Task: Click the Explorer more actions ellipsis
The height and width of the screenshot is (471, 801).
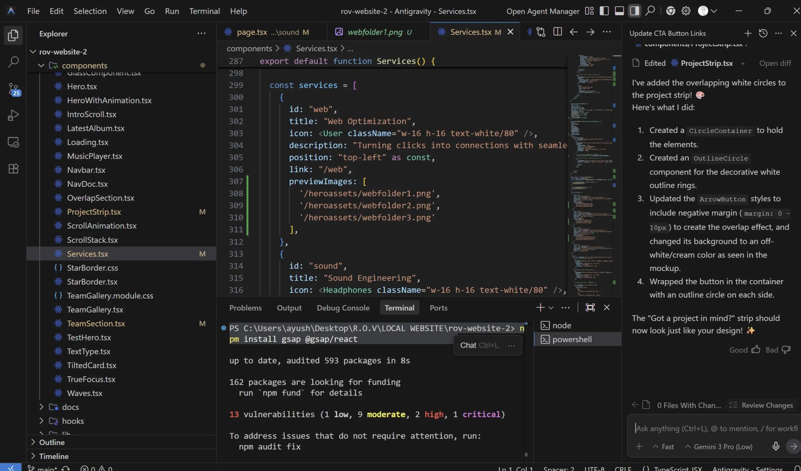Action: 202,33
